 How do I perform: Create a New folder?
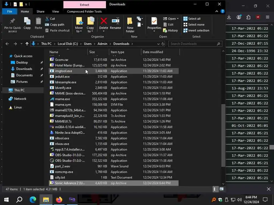pyautogui.click(x=130, y=25)
